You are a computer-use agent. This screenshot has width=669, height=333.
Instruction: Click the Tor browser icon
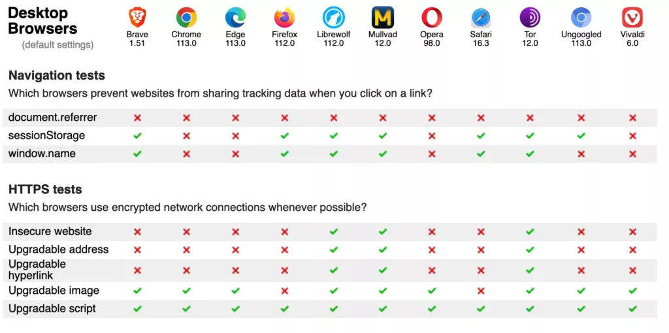click(x=530, y=18)
